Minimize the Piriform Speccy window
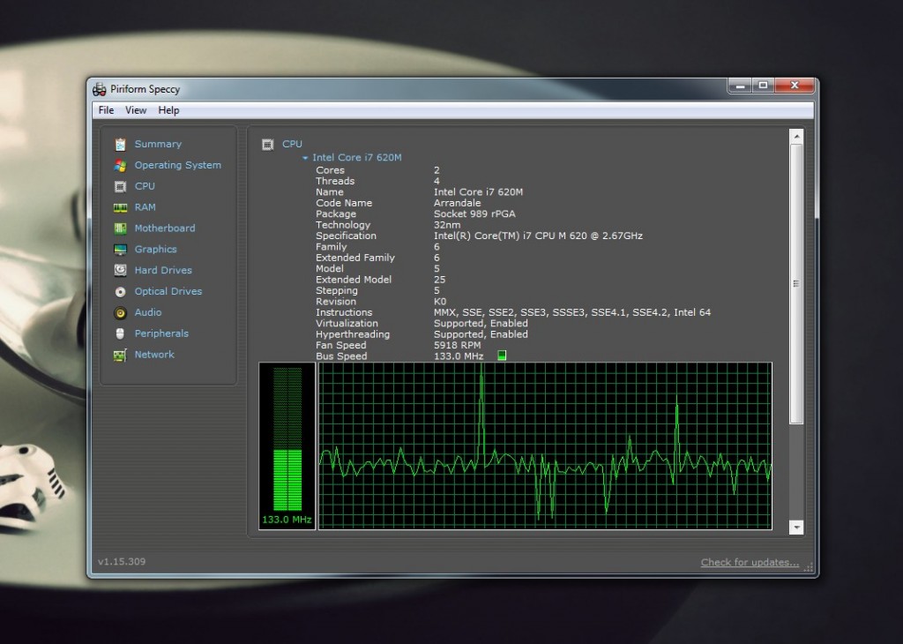The image size is (903, 644). (x=740, y=86)
